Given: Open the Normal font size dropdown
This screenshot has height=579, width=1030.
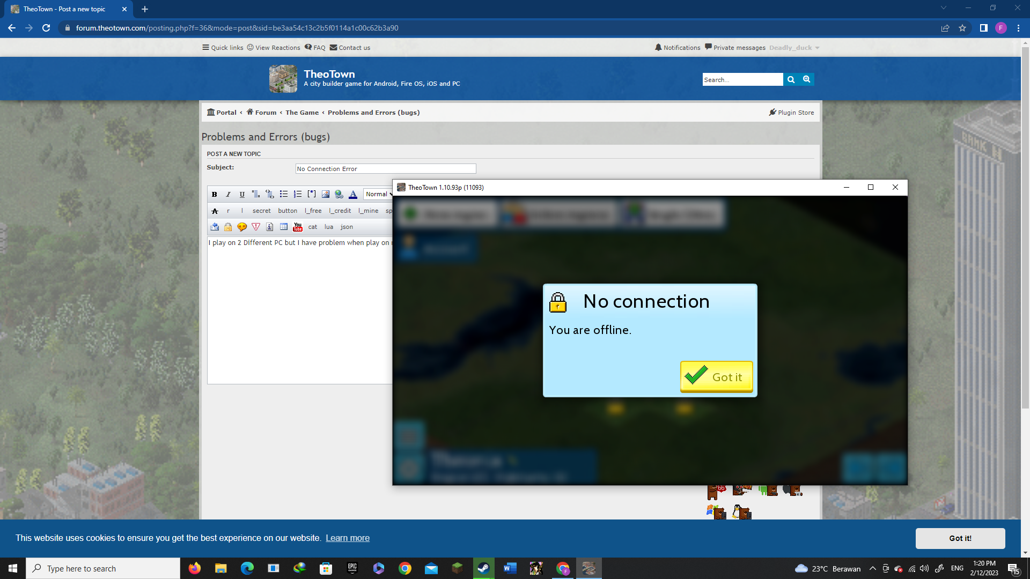Looking at the screenshot, I should (x=378, y=194).
